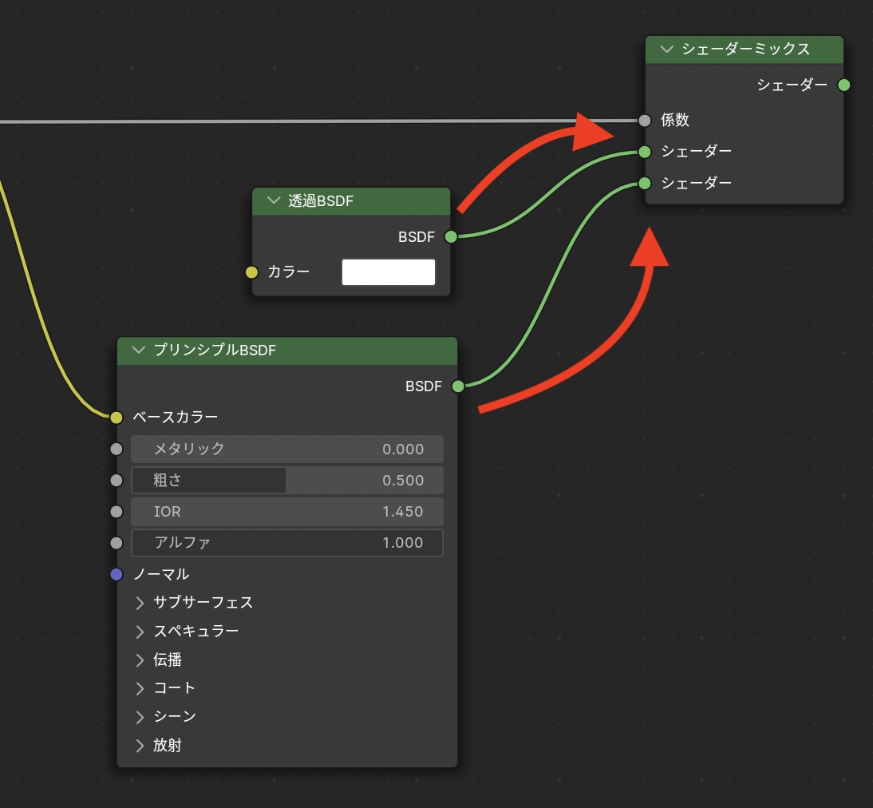Expand the スペキュラー panel

pyautogui.click(x=140, y=632)
